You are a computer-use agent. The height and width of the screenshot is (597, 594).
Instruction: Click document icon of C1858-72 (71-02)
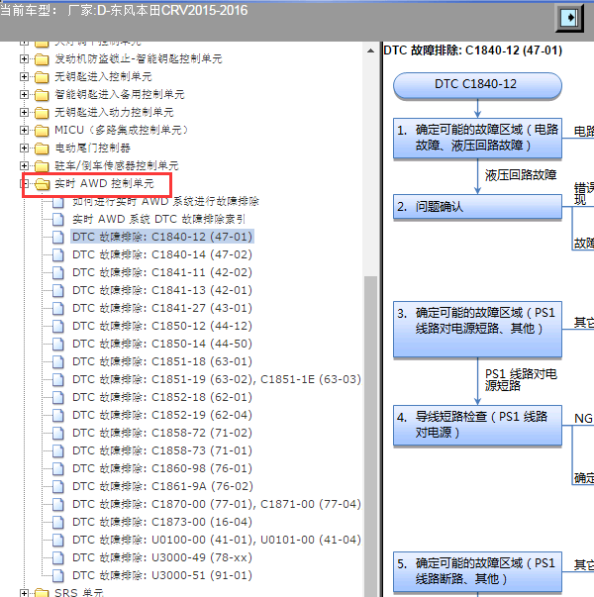pyautogui.click(x=57, y=433)
